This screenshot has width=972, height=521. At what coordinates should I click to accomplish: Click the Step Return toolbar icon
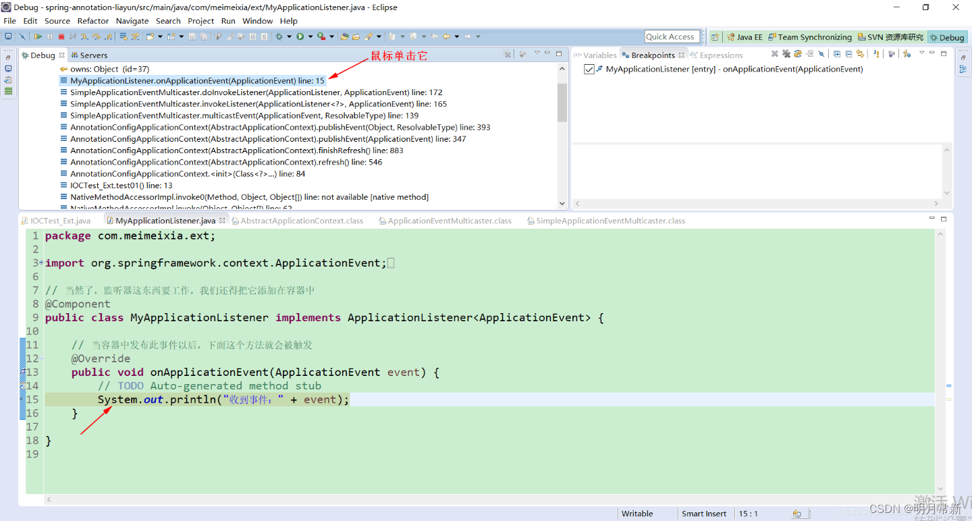pyautogui.click(x=109, y=36)
